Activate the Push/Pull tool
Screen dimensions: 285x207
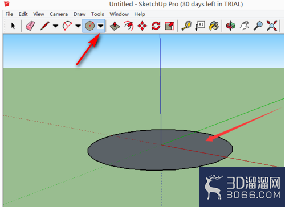pyautogui.click(x=115, y=26)
